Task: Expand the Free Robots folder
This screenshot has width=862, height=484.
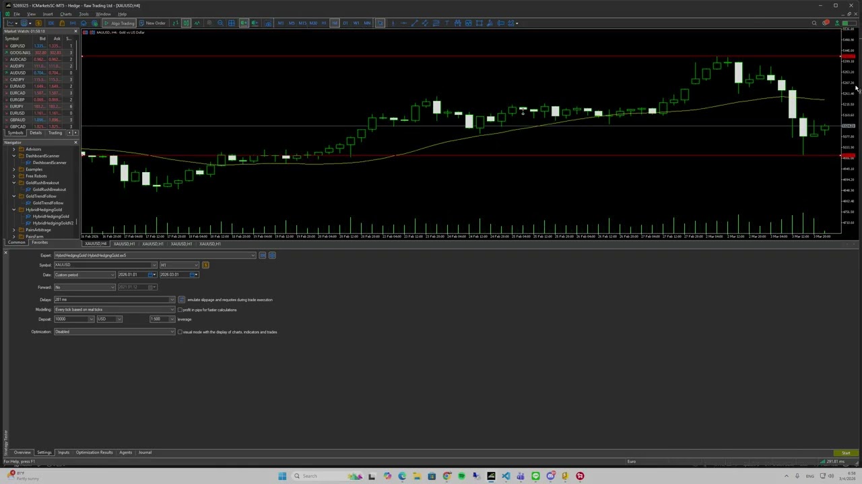Action: coord(13,176)
